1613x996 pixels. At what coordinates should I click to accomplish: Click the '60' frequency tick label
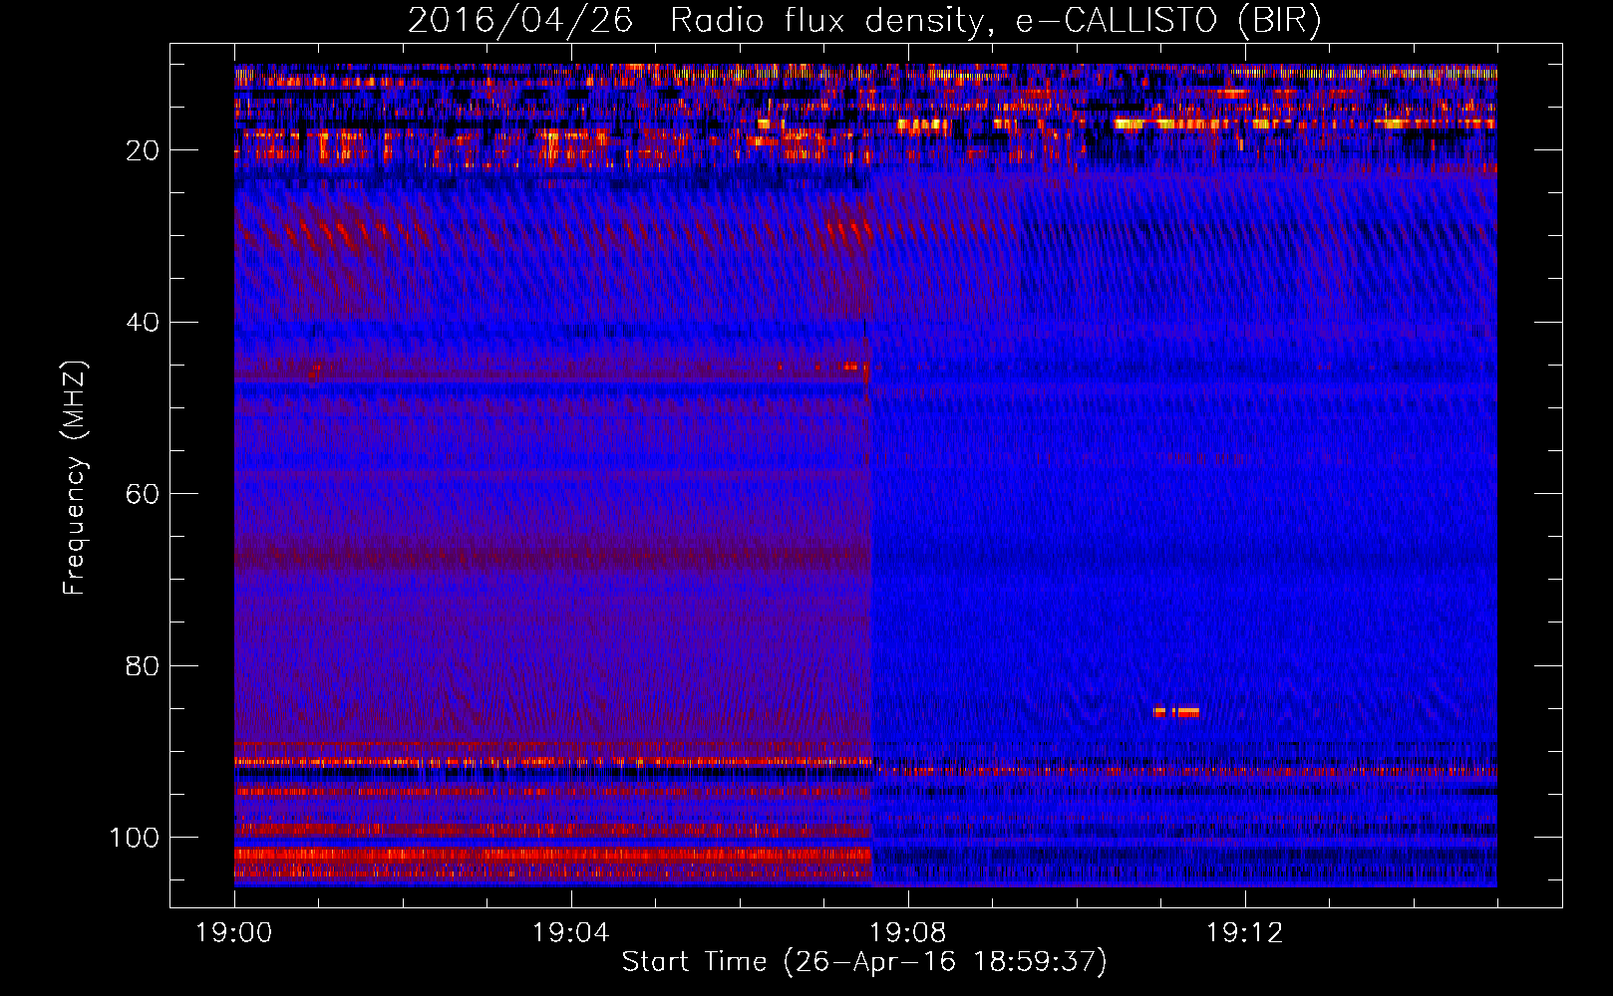coord(143,494)
